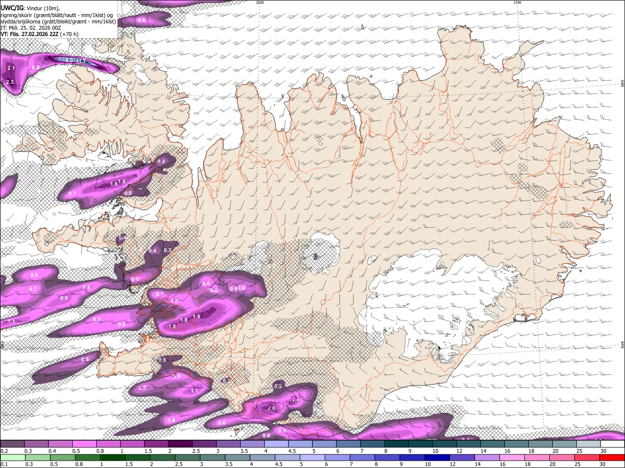Click the pale grey upper swatch from 25 to 30

click(588, 444)
